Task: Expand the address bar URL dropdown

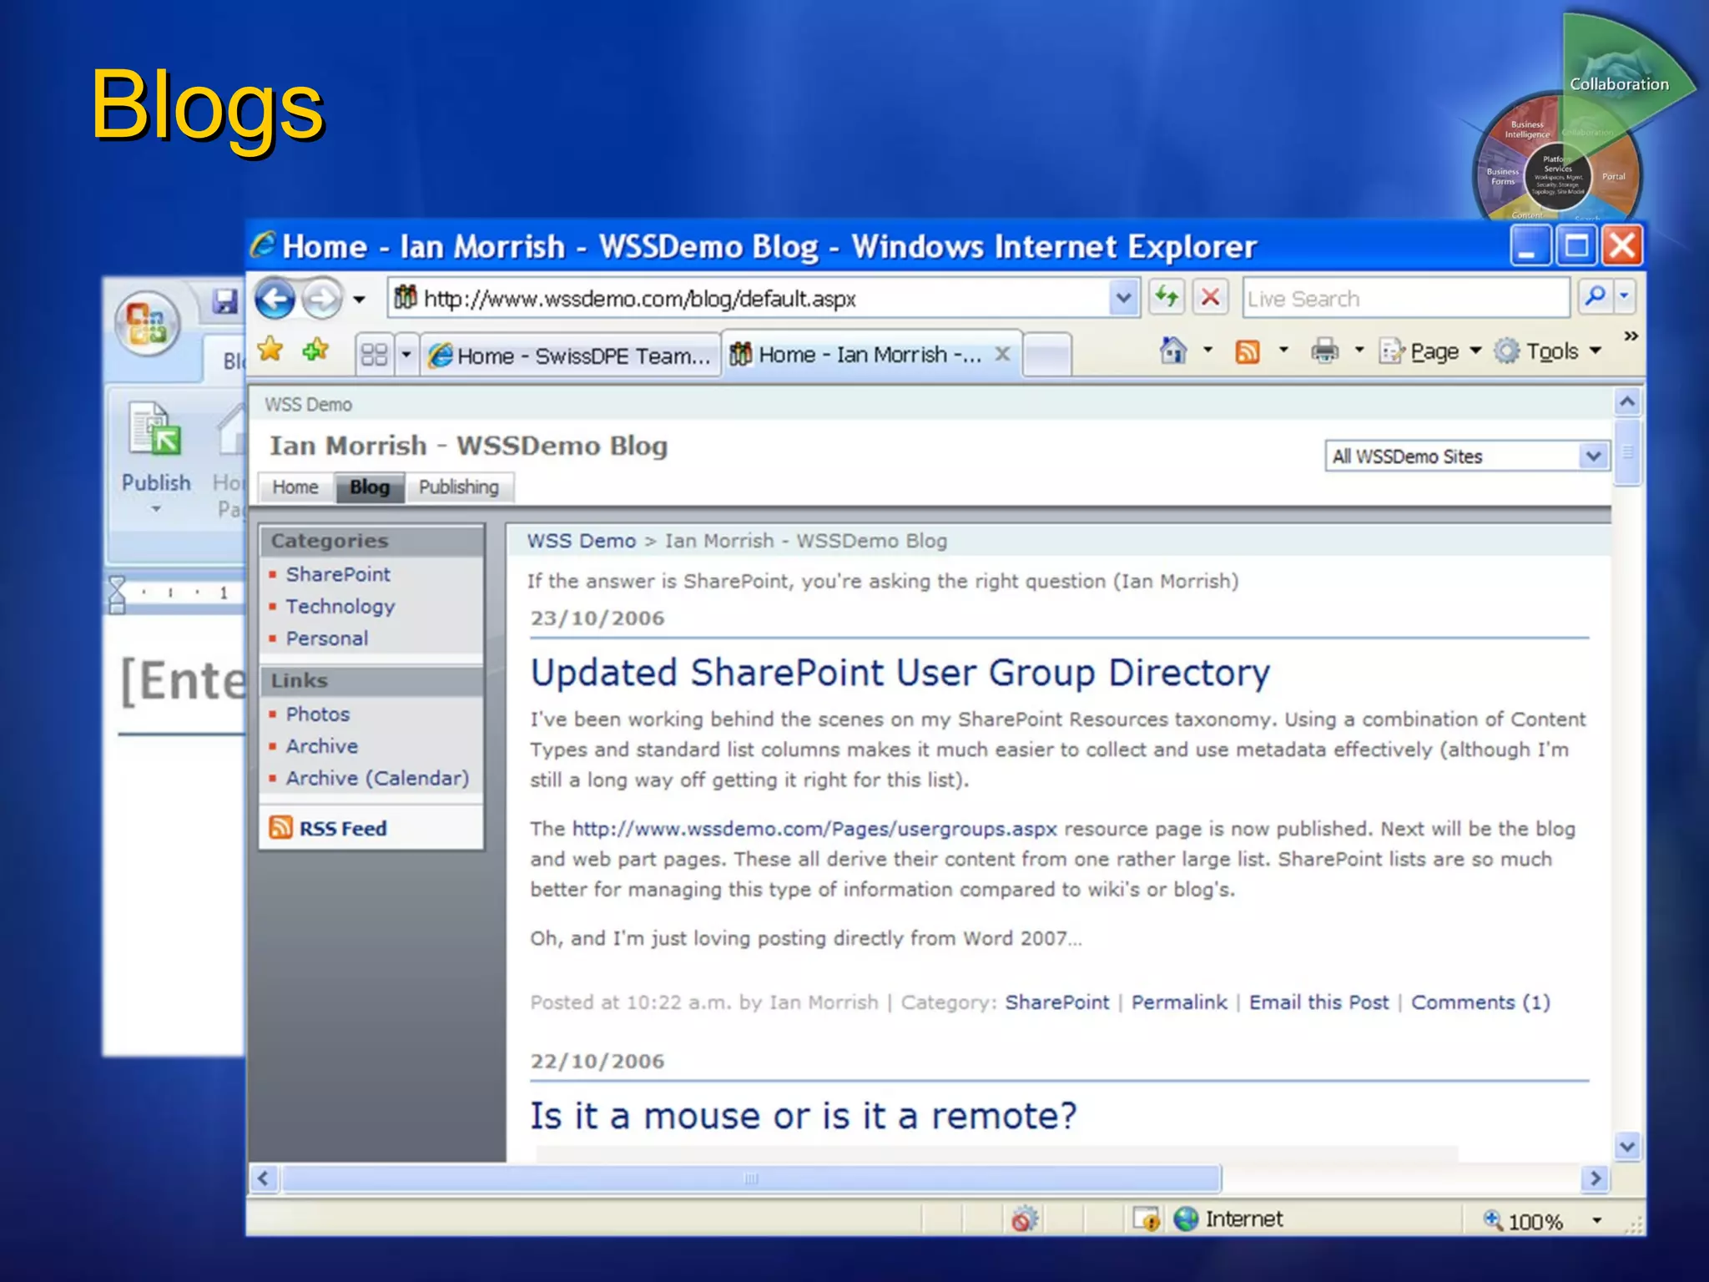Action: point(1123,298)
